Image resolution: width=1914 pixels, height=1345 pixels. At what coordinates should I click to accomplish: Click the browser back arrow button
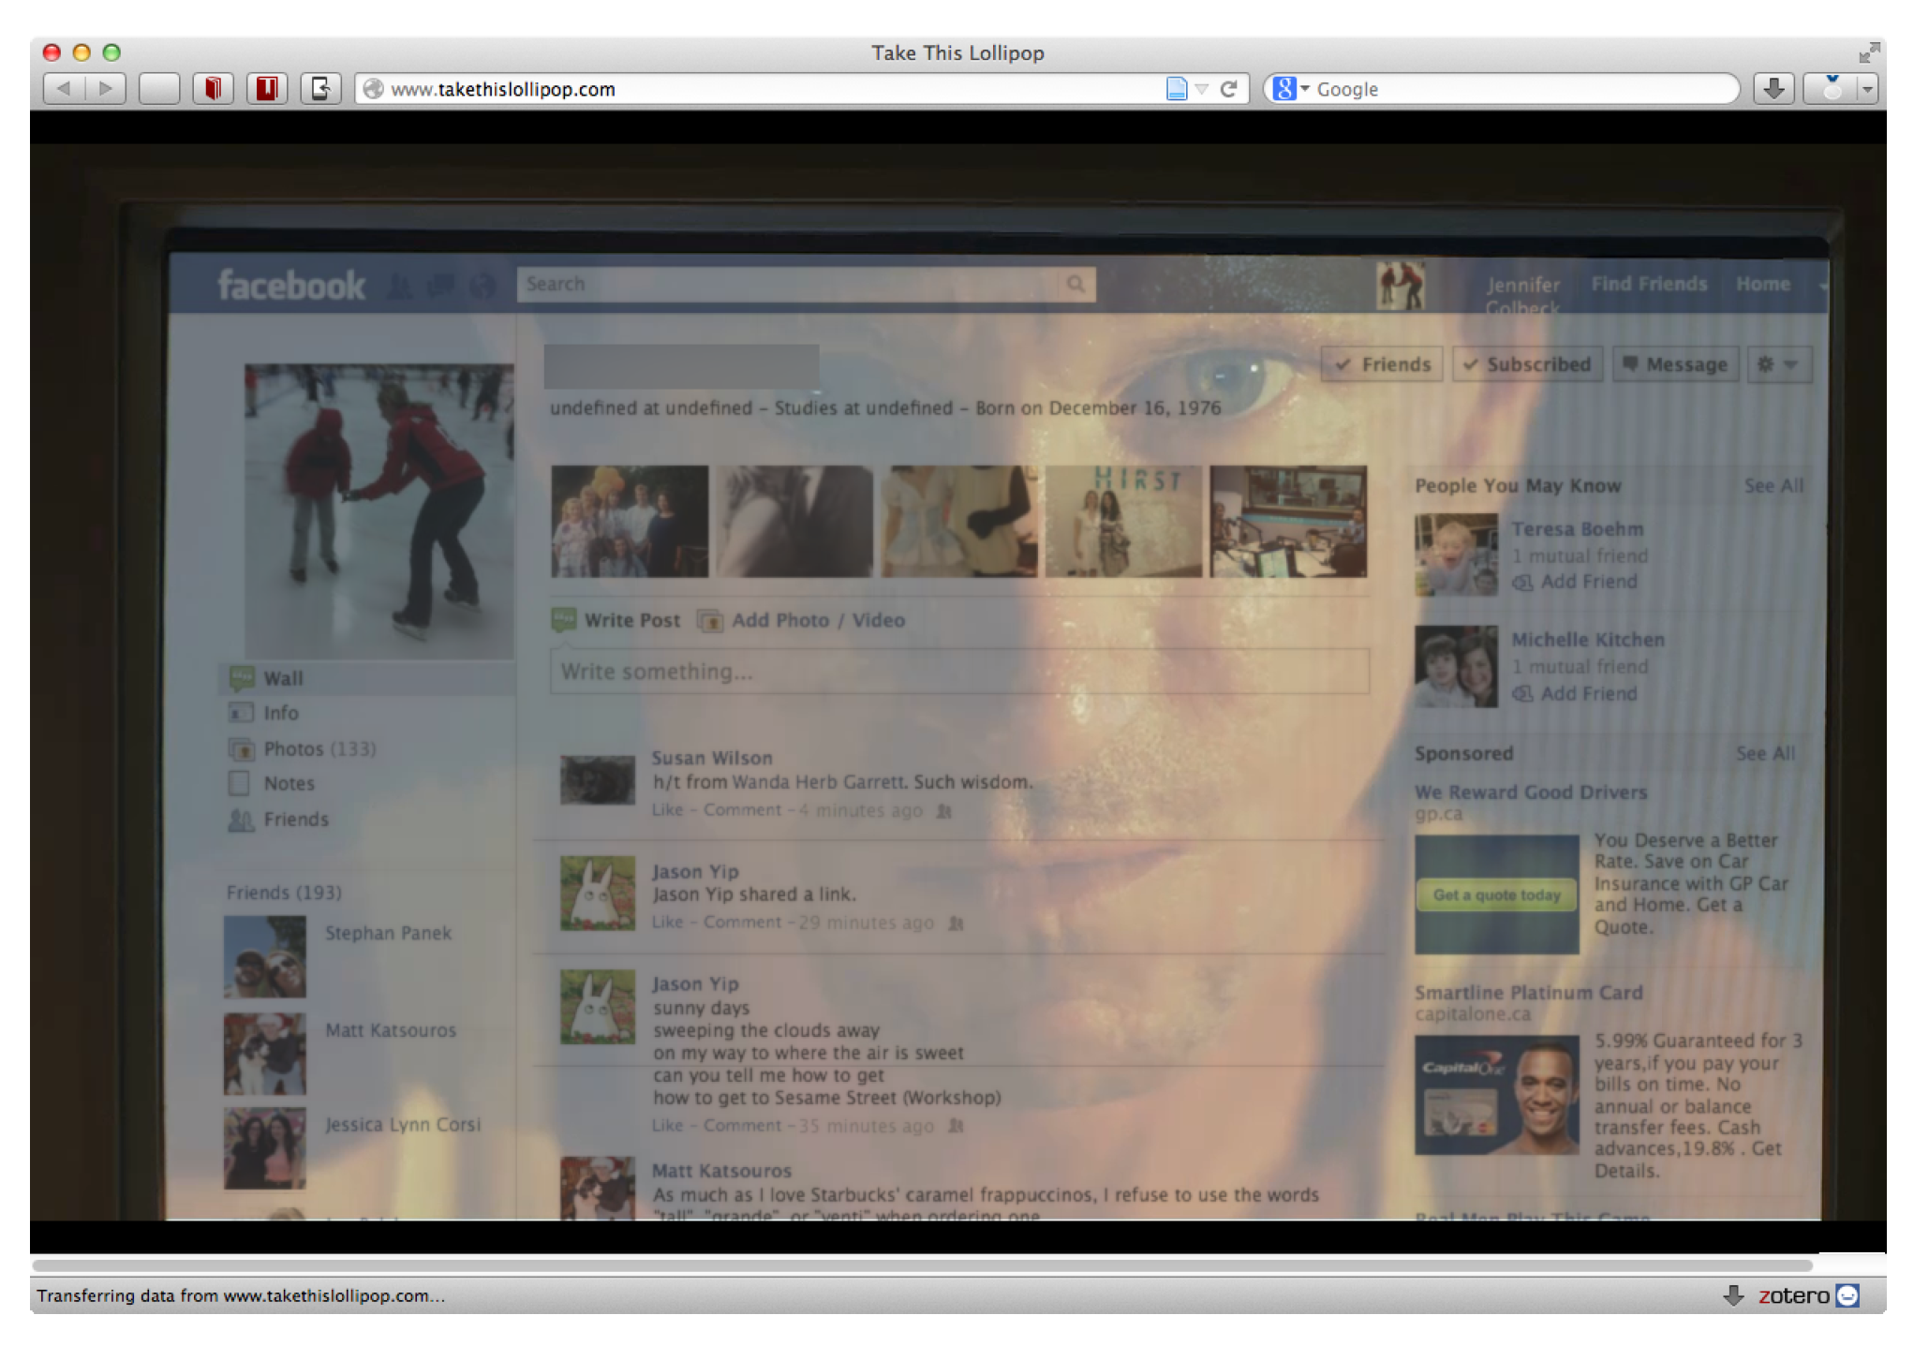[64, 89]
